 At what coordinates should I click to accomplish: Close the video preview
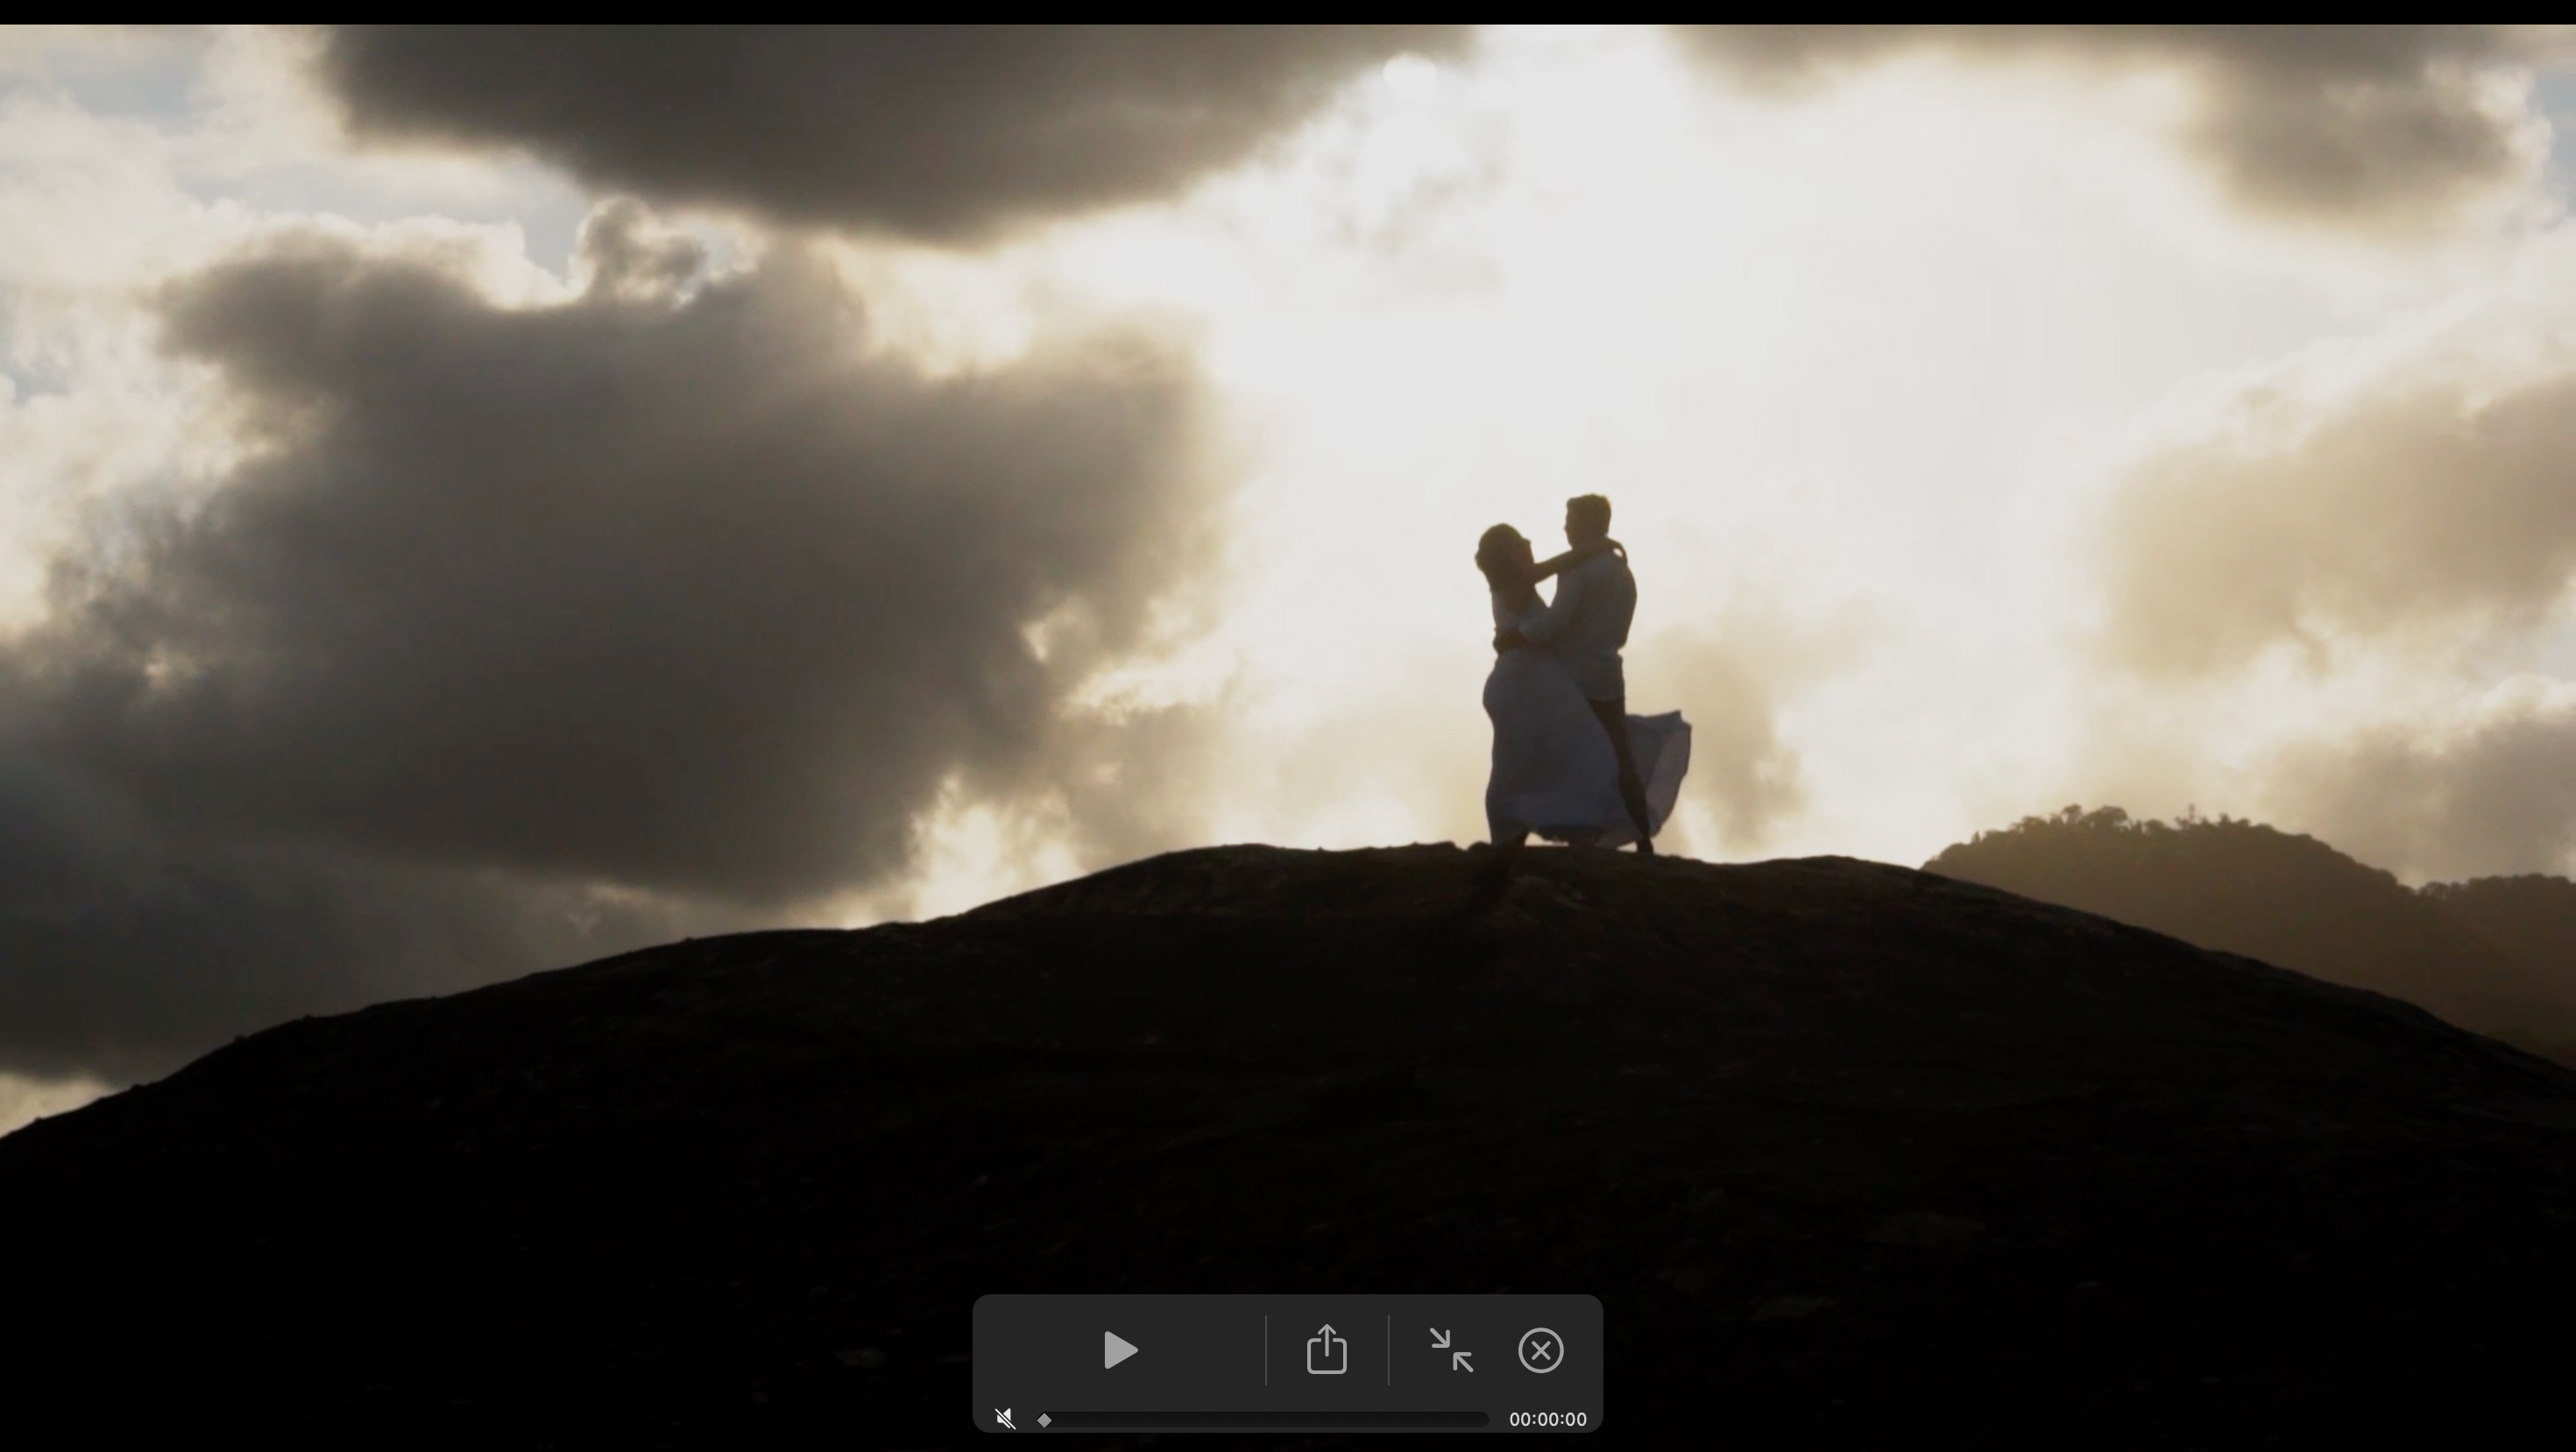[x=1540, y=1350]
